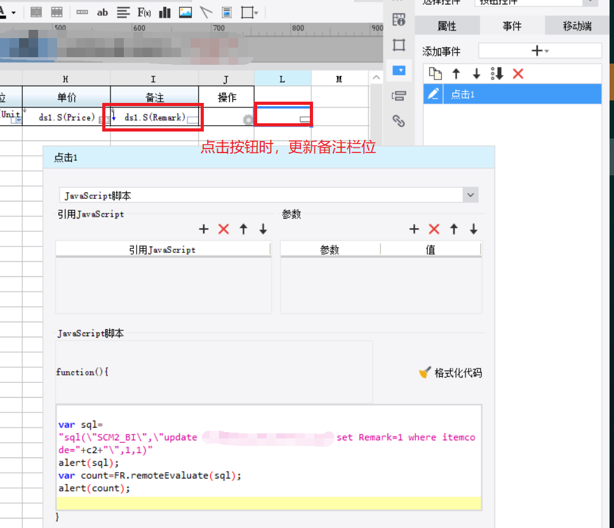Click the unmerge cells toolbar icon
This screenshot has width=614, height=528.
pyautogui.click(x=57, y=12)
